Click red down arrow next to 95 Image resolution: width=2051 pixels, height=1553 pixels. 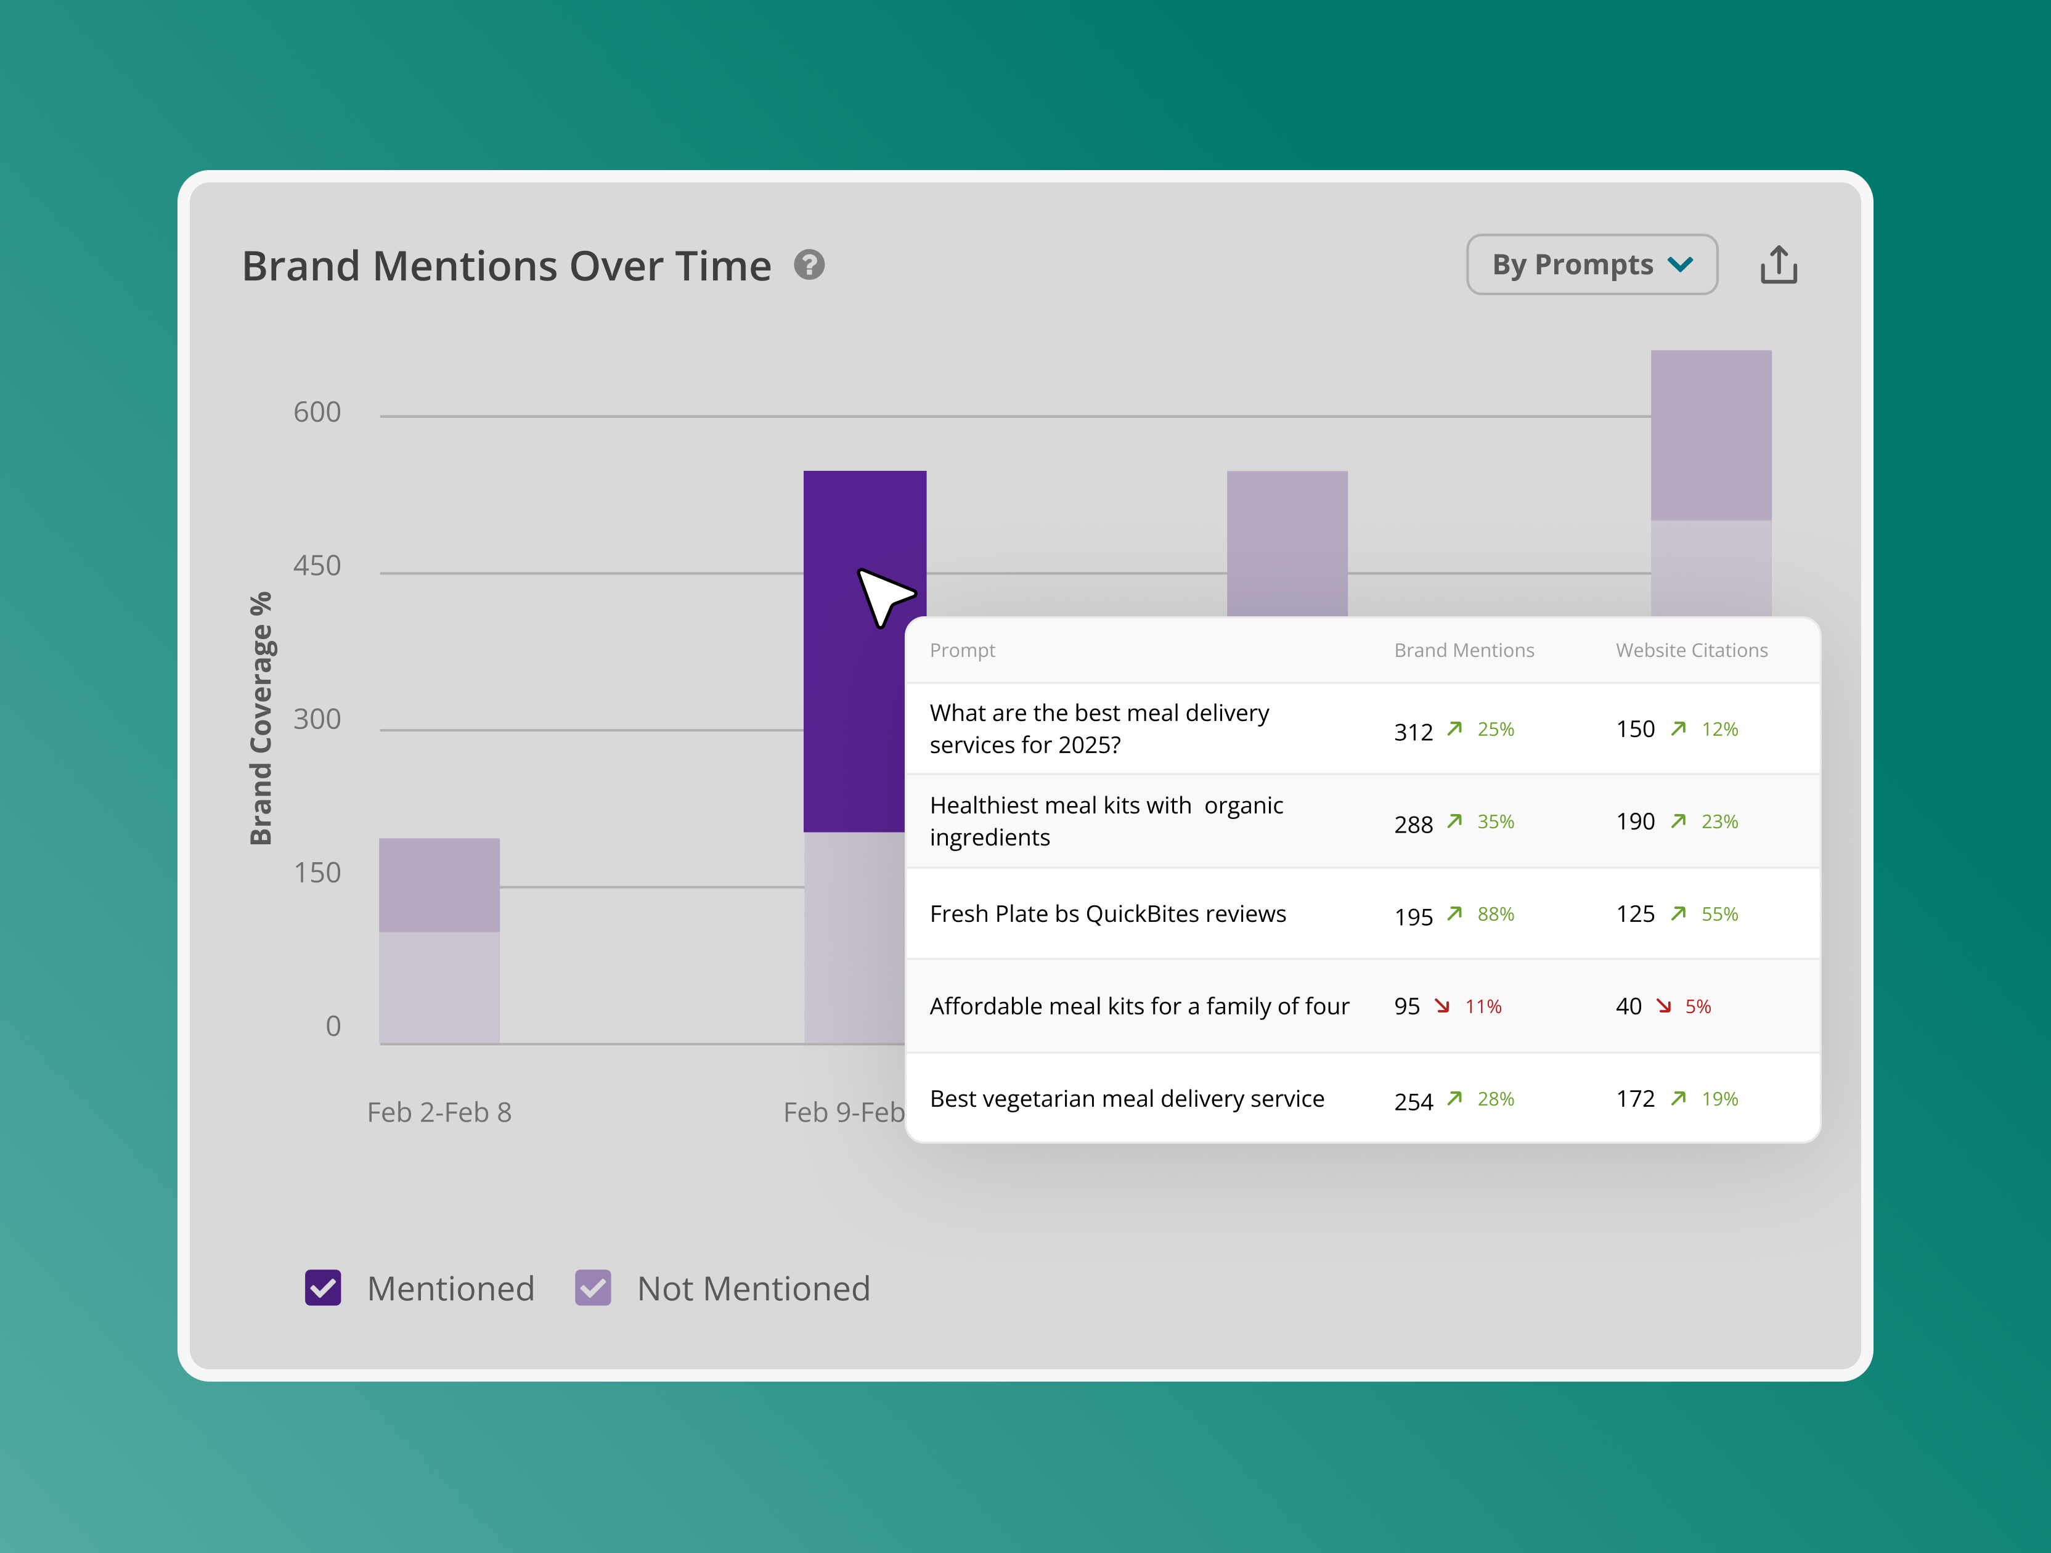coord(1442,1006)
